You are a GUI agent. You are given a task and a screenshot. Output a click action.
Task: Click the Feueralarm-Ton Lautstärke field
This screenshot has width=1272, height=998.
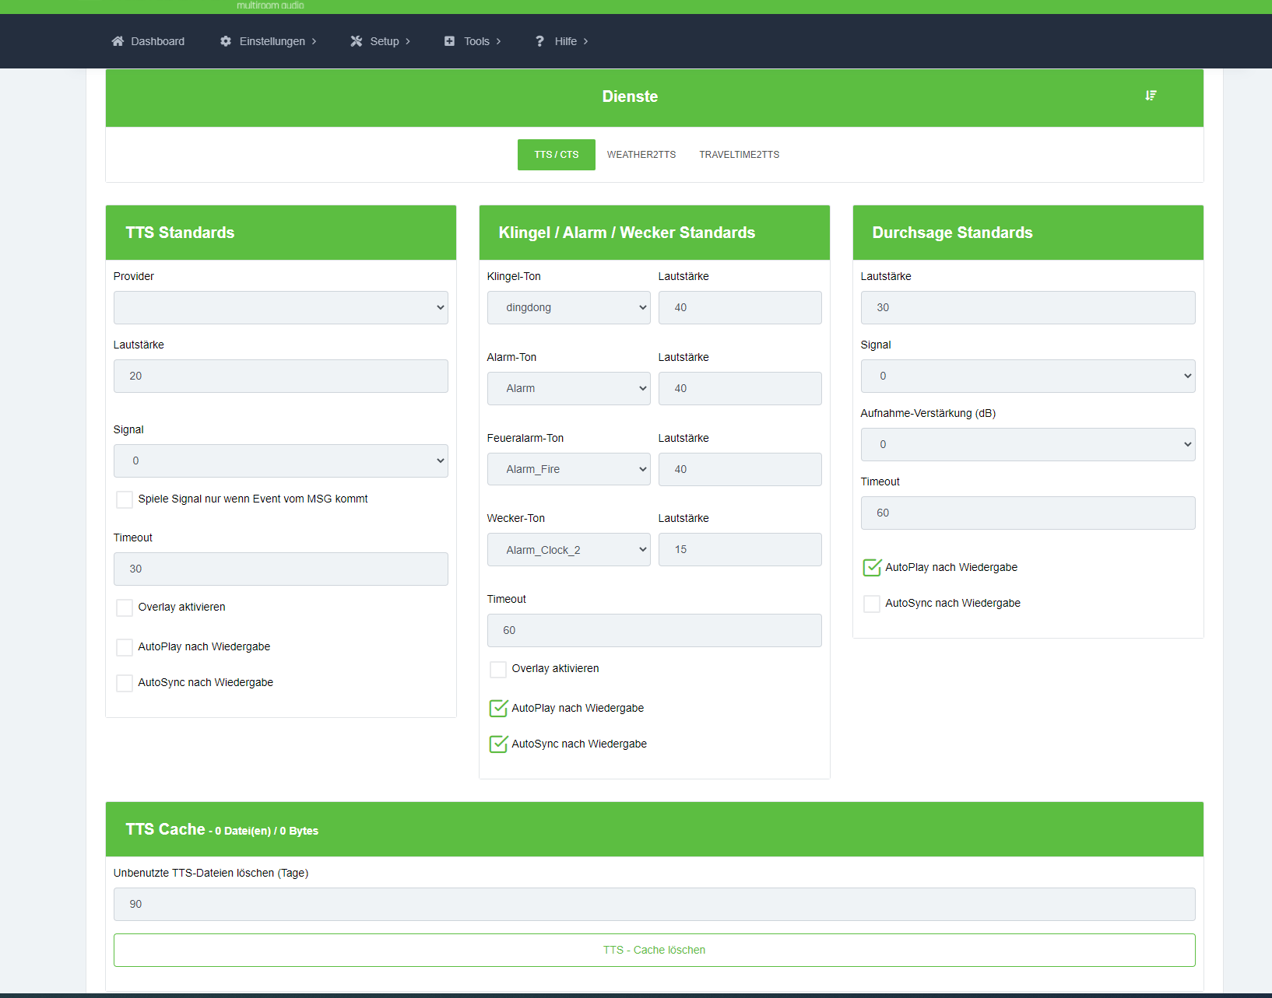740,469
